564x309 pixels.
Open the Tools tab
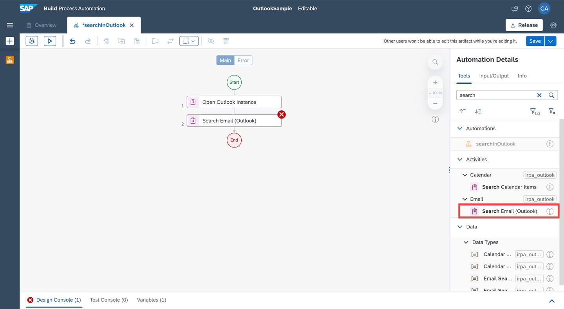(464, 76)
